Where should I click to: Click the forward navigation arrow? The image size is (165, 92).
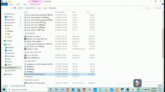click(x=7, y=8)
